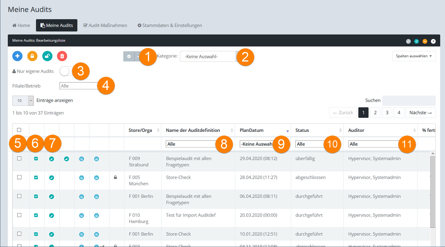Print the F 005 München audit
The height and width of the screenshot is (247, 445).
[97, 178]
